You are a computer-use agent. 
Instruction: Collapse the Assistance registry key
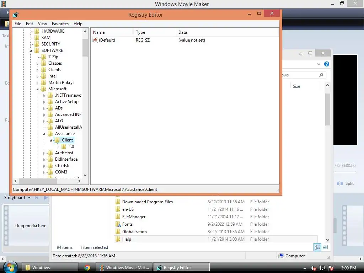[x=44, y=134]
